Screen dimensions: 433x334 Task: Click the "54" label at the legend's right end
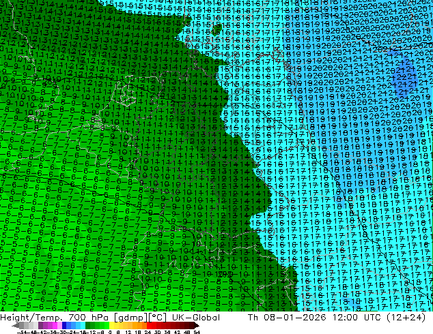point(196,332)
